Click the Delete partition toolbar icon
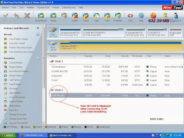This screenshot has width=184, height=138. coord(75,16)
